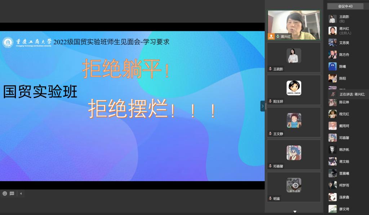Click the green microphone icon beside 蒋兴红
Screen dimensions: 369x215
tap(278, 36)
